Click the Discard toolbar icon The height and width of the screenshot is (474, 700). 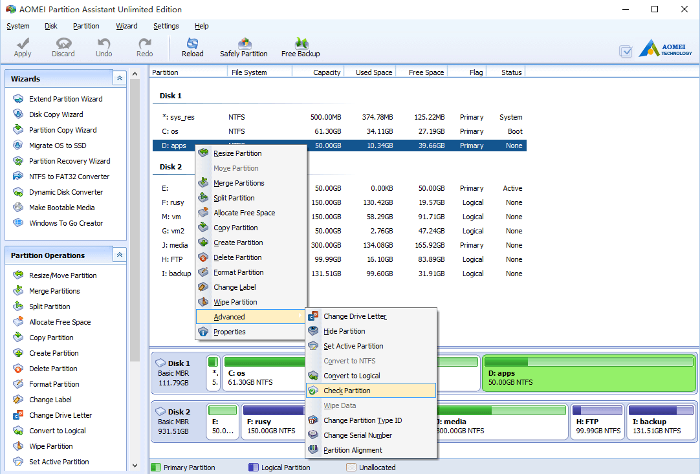pyautogui.click(x=63, y=43)
